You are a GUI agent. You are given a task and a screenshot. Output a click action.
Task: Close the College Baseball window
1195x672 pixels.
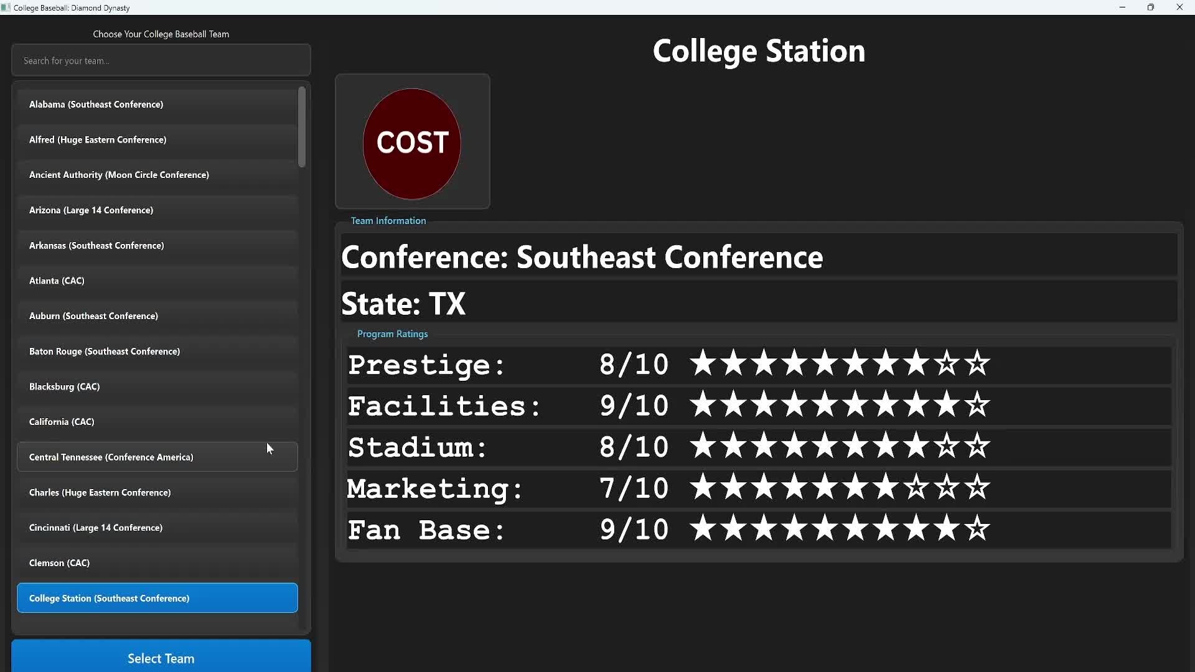point(1179,7)
